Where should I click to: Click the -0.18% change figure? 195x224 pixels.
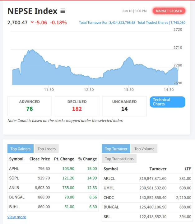click(x=58, y=23)
